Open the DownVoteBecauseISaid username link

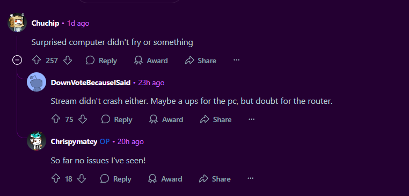pos(91,83)
